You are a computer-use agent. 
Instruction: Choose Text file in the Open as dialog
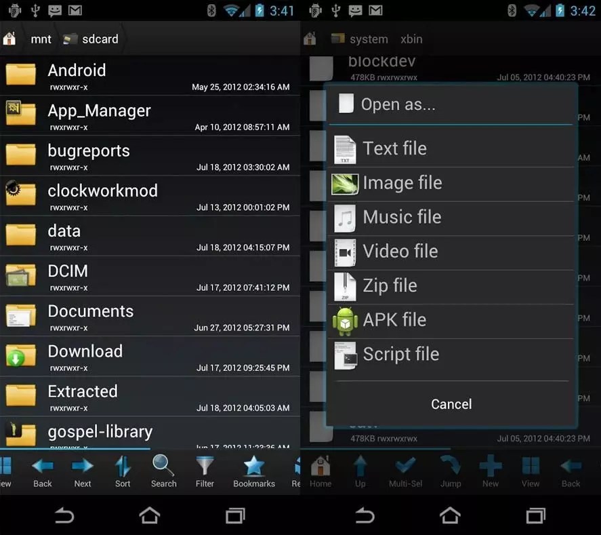[x=395, y=148]
